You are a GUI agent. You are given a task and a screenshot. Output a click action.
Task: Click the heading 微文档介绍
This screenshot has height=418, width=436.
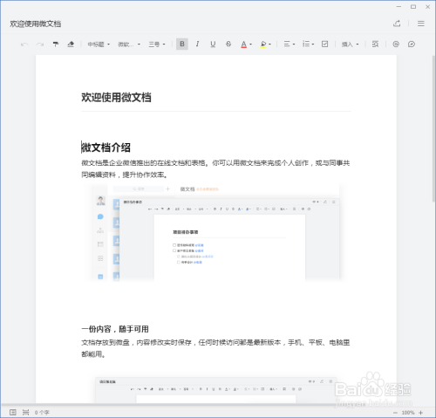point(106,147)
